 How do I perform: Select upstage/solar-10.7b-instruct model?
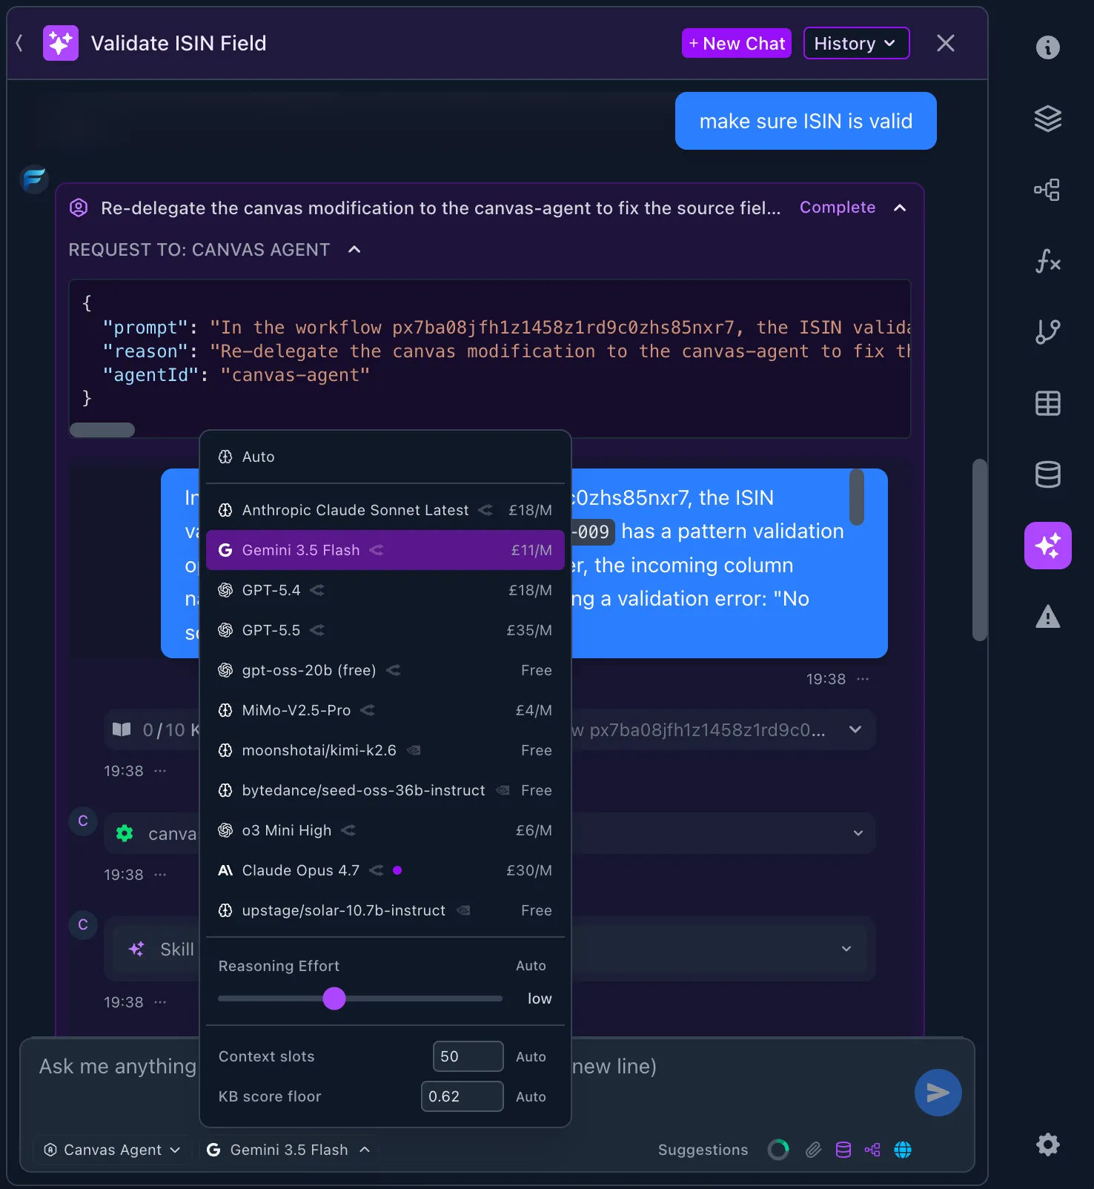click(x=385, y=910)
